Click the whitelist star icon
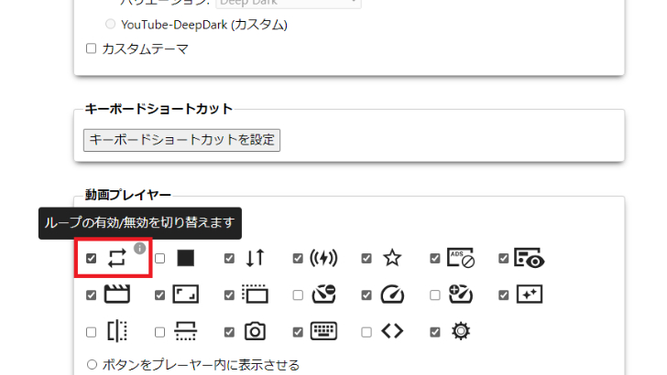667x375 pixels. coord(392,258)
